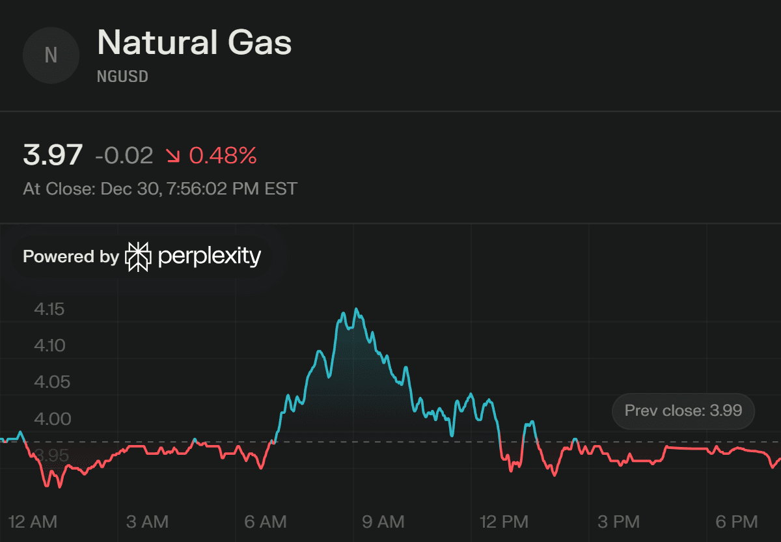The image size is (781, 542).
Task: Click the 4.15 price axis label
Action: tap(49, 309)
